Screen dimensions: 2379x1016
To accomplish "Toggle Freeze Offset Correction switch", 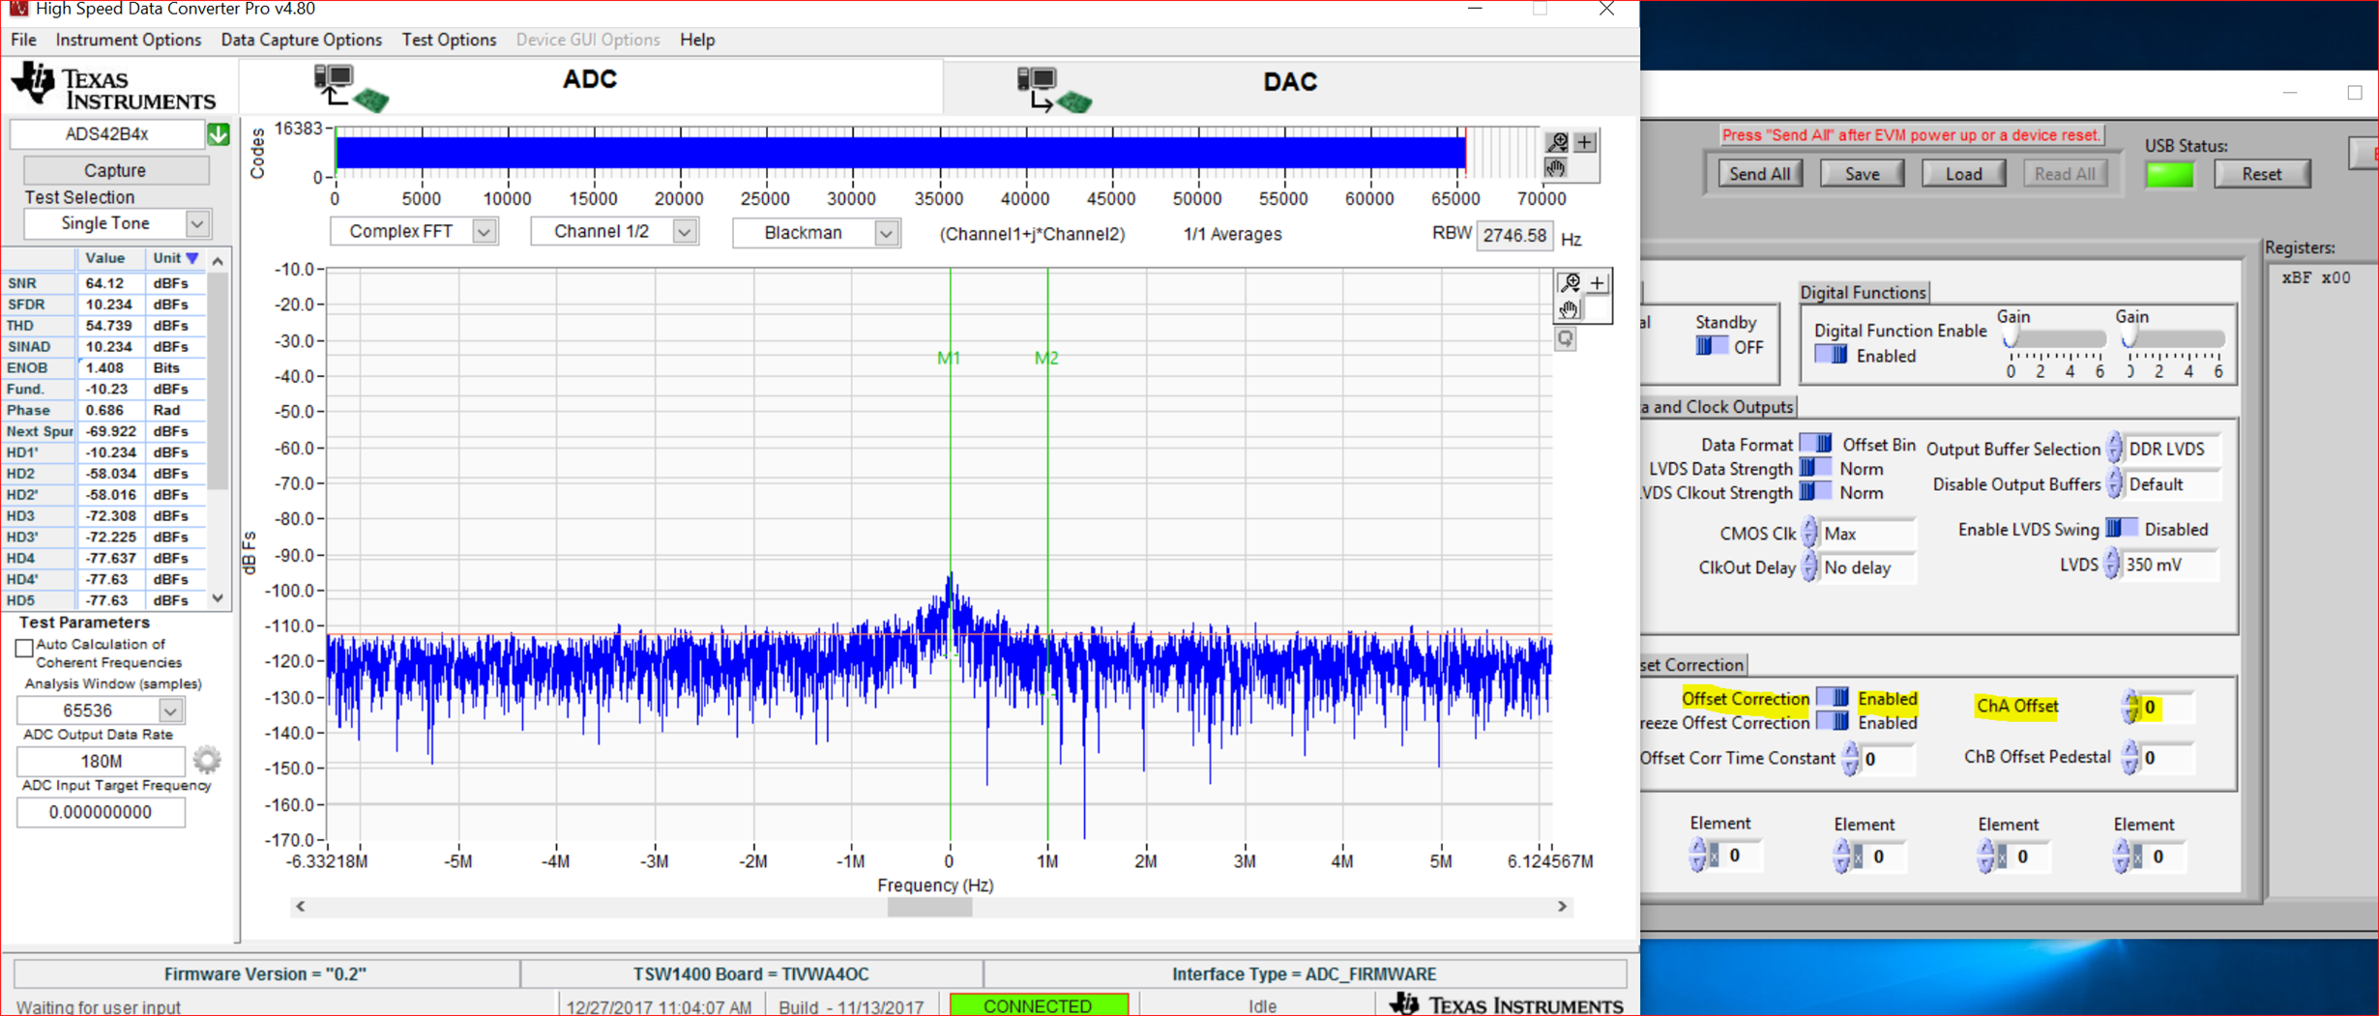I will [x=1832, y=721].
